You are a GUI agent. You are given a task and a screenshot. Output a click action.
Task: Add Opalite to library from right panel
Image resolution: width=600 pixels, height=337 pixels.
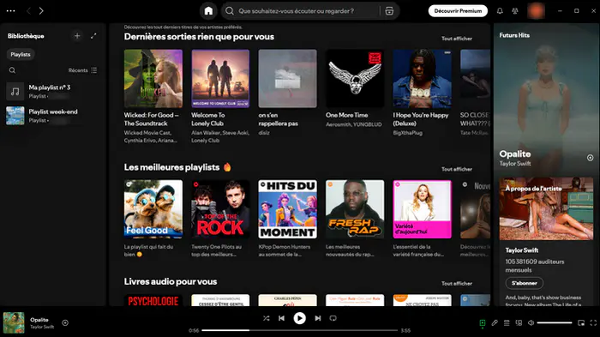tap(590, 158)
